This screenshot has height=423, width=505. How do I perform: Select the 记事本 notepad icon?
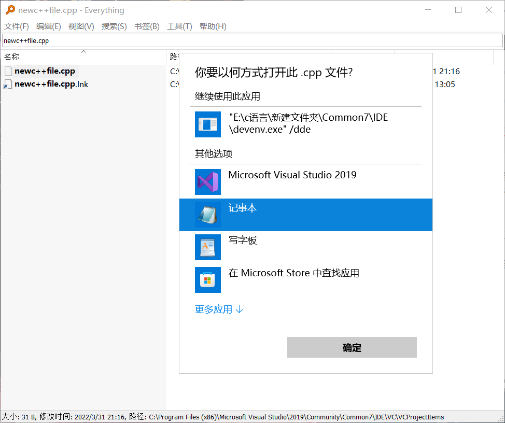click(208, 215)
